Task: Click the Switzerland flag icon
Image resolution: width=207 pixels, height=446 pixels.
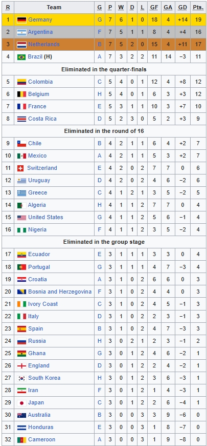Action: pyautogui.click(x=20, y=168)
